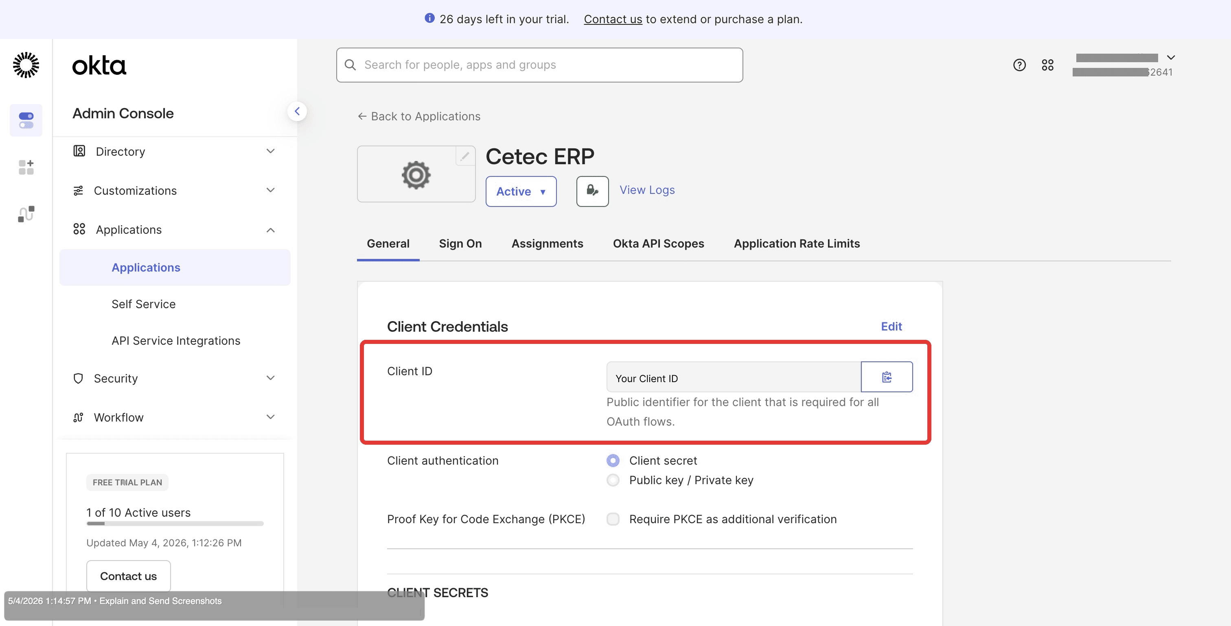This screenshot has height=626, width=1231.
Task: Click the CLIENT SECRETS section heading
Action: (x=437, y=593)
